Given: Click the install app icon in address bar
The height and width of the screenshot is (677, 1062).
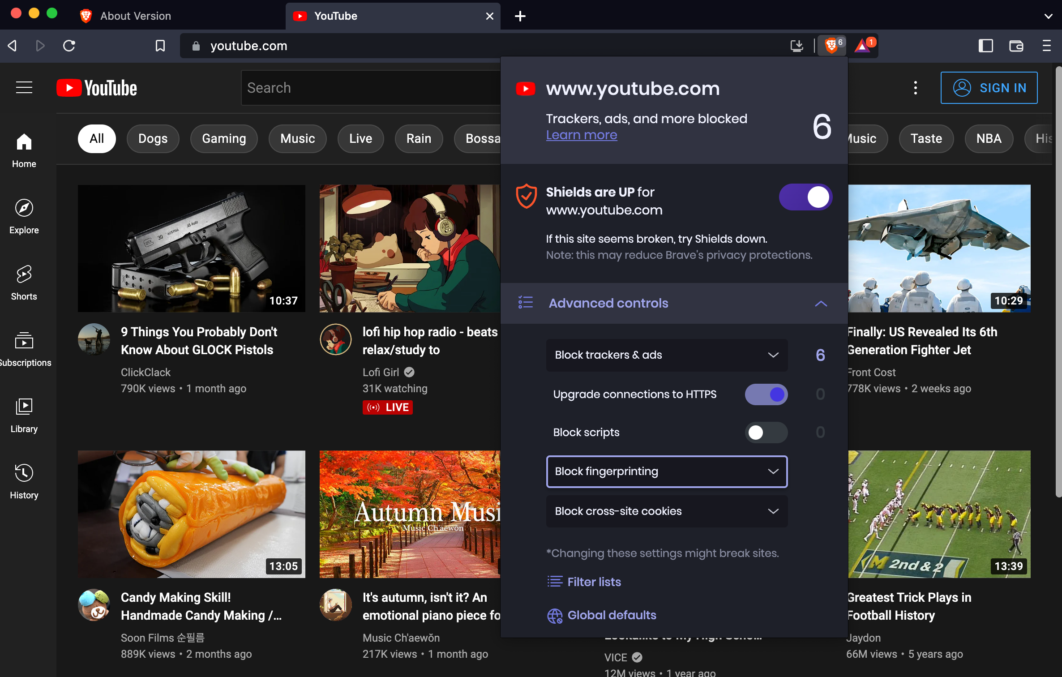Looking at the screenshot, I should 796,46.
